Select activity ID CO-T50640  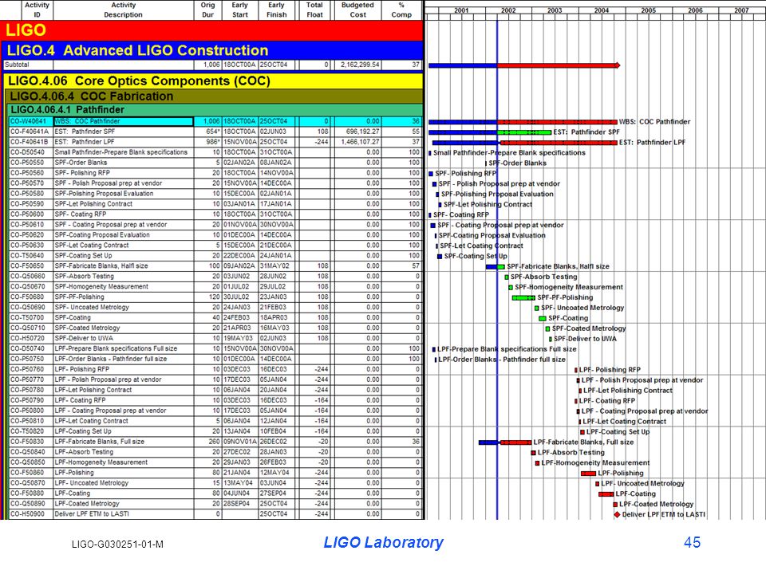point(27,255)
